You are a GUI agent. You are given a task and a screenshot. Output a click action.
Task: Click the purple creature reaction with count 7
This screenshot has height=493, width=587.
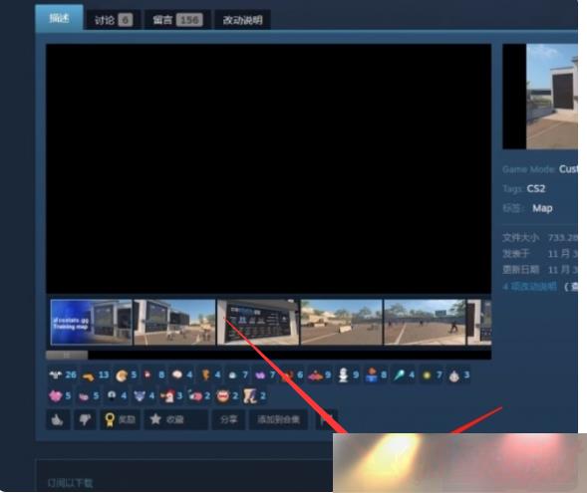[x=265, y=374]
